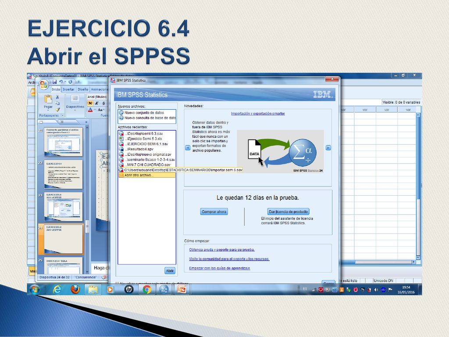This screenshot has width=449, height=337.
Task: Select slide 25 thumbnail
Action: click(x=63, y=266)
